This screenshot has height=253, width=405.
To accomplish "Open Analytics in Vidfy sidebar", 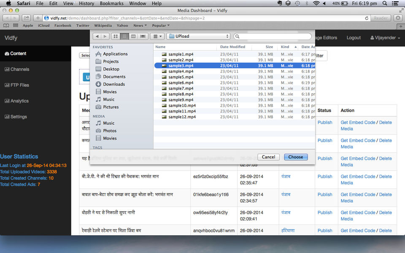I will coord(35,101).
